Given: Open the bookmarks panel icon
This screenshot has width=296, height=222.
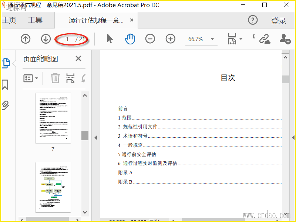Looking at the screenshot, I should [x=5, y=85].
